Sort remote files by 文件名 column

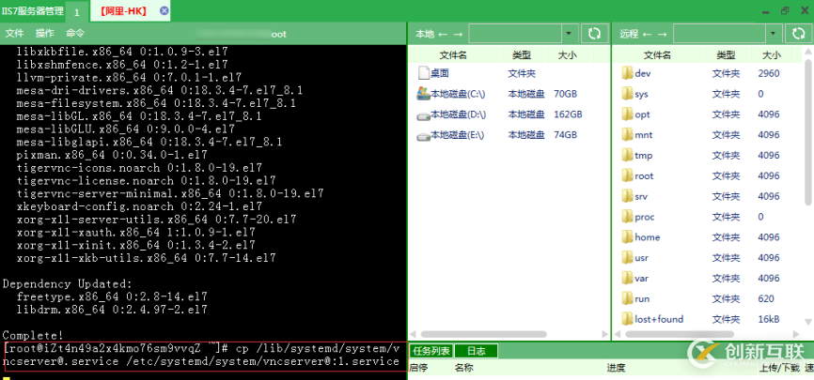tap(658, 55)
